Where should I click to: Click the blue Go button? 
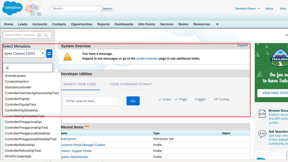tap(133, 101)
